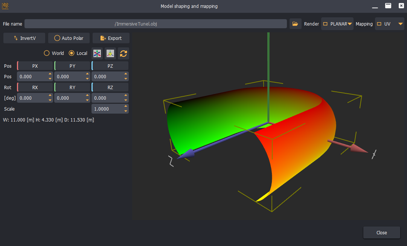Toggle the Auto Polar option

pyautogui.click(x=69, y=38)
